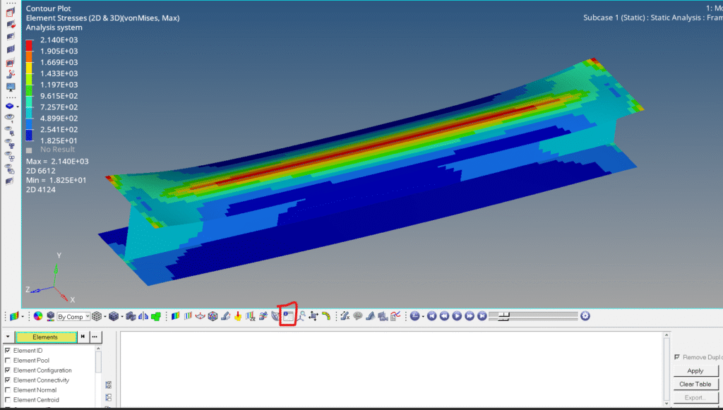Uncheck the Element ID checkbox
723x410 pixels.
[x=8, y=351]
